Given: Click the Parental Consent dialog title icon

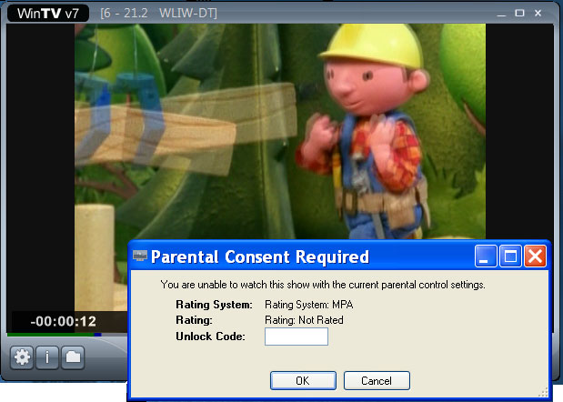Looking at the screenshot, I should [140, 256].
